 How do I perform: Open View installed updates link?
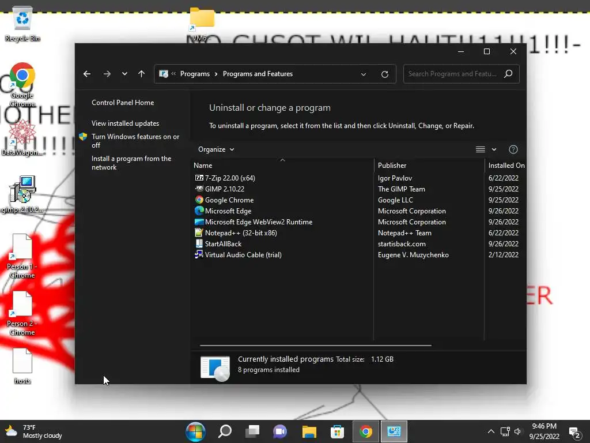click(x=125, y=123)
